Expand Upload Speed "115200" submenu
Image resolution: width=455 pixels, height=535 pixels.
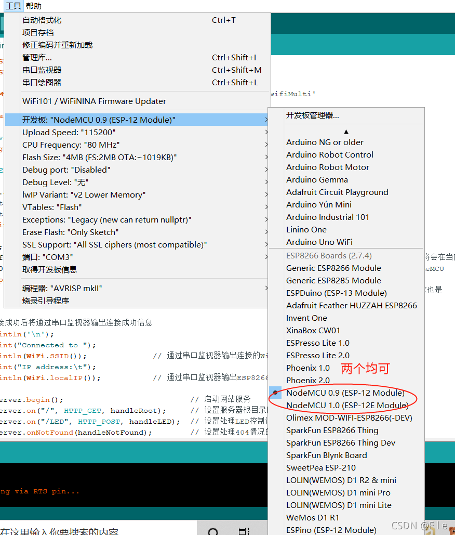click(x=137, y=133)
